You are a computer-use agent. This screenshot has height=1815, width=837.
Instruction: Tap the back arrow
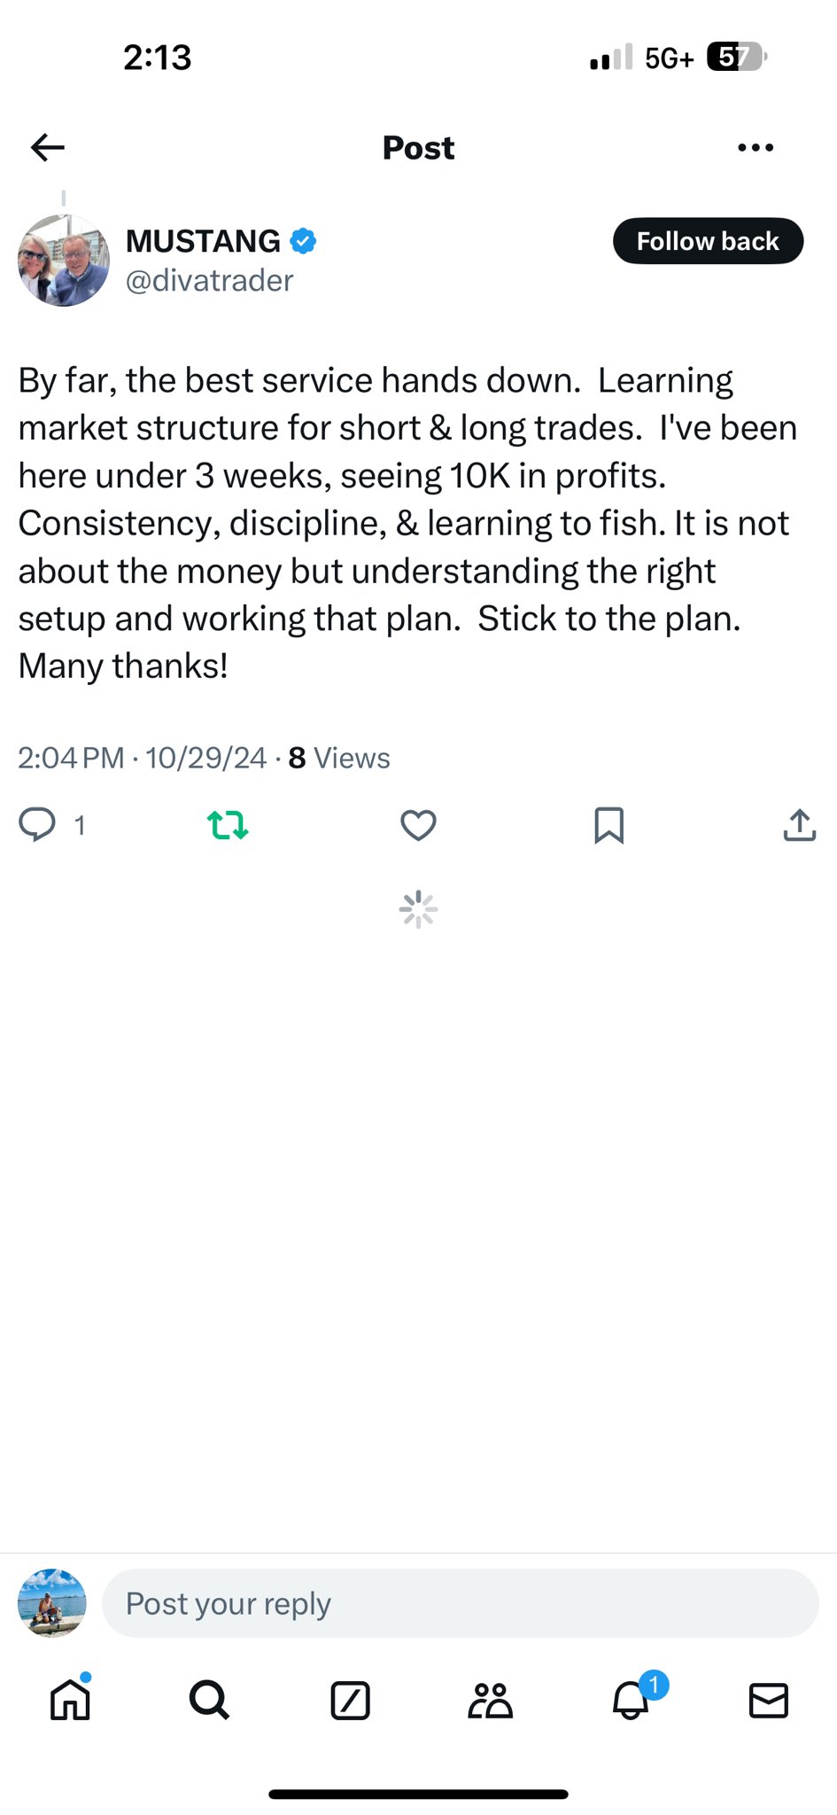pos(48,147)
